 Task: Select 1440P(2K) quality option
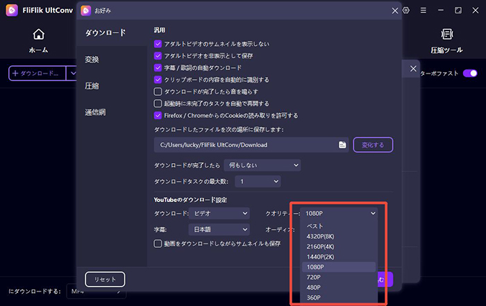pos(339,257)
